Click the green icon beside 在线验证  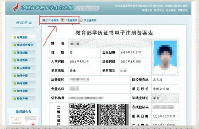point(14,37)
